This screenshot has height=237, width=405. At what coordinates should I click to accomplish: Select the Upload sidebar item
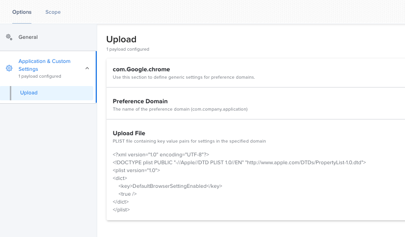[x=47, y=93]
